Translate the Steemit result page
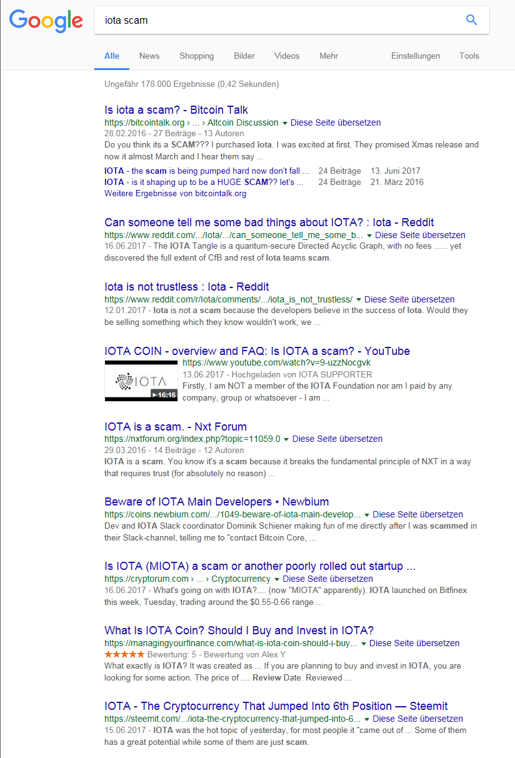The height and width of the screenshot is (758, 515). (x=418, y=719)
